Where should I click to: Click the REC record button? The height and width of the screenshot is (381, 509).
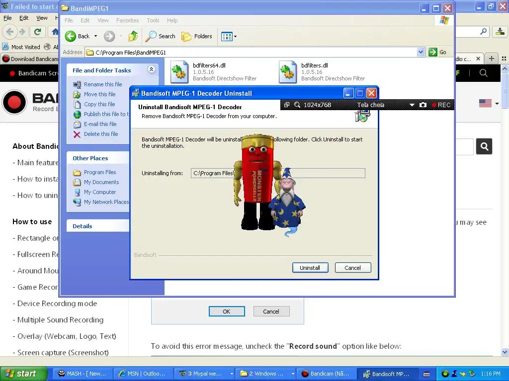pos(441,105)
